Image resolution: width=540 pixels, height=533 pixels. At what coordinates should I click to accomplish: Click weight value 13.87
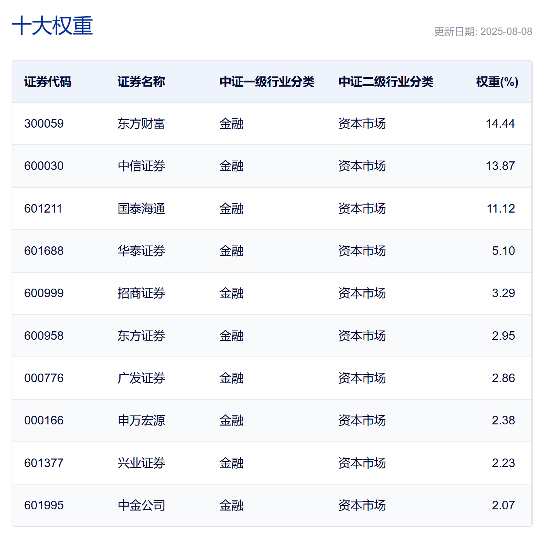[500, 166]
